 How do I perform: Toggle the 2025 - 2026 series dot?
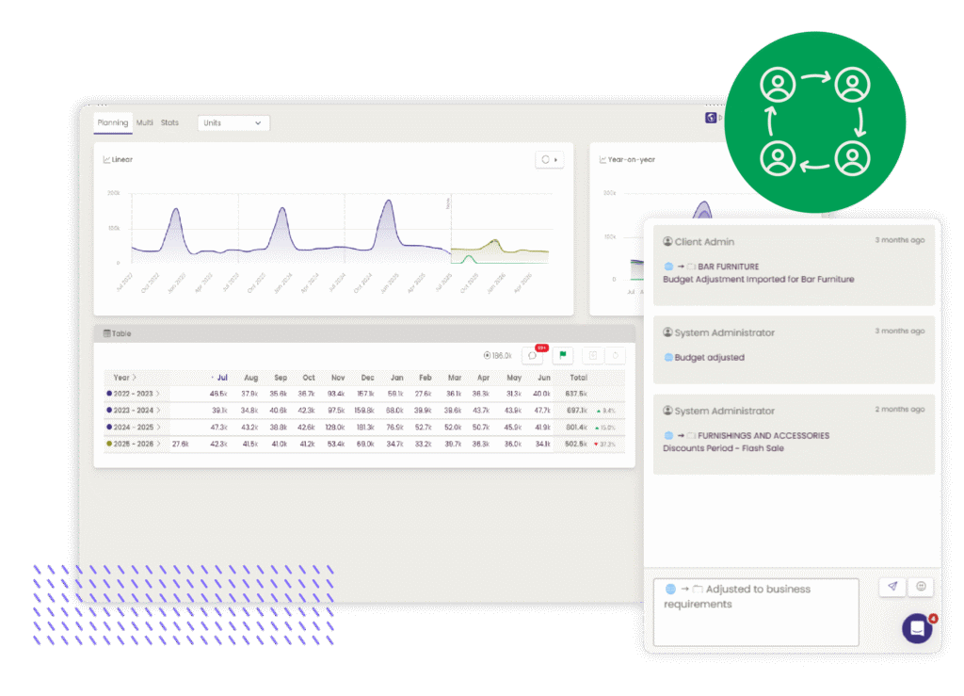(x=109, y=444)
